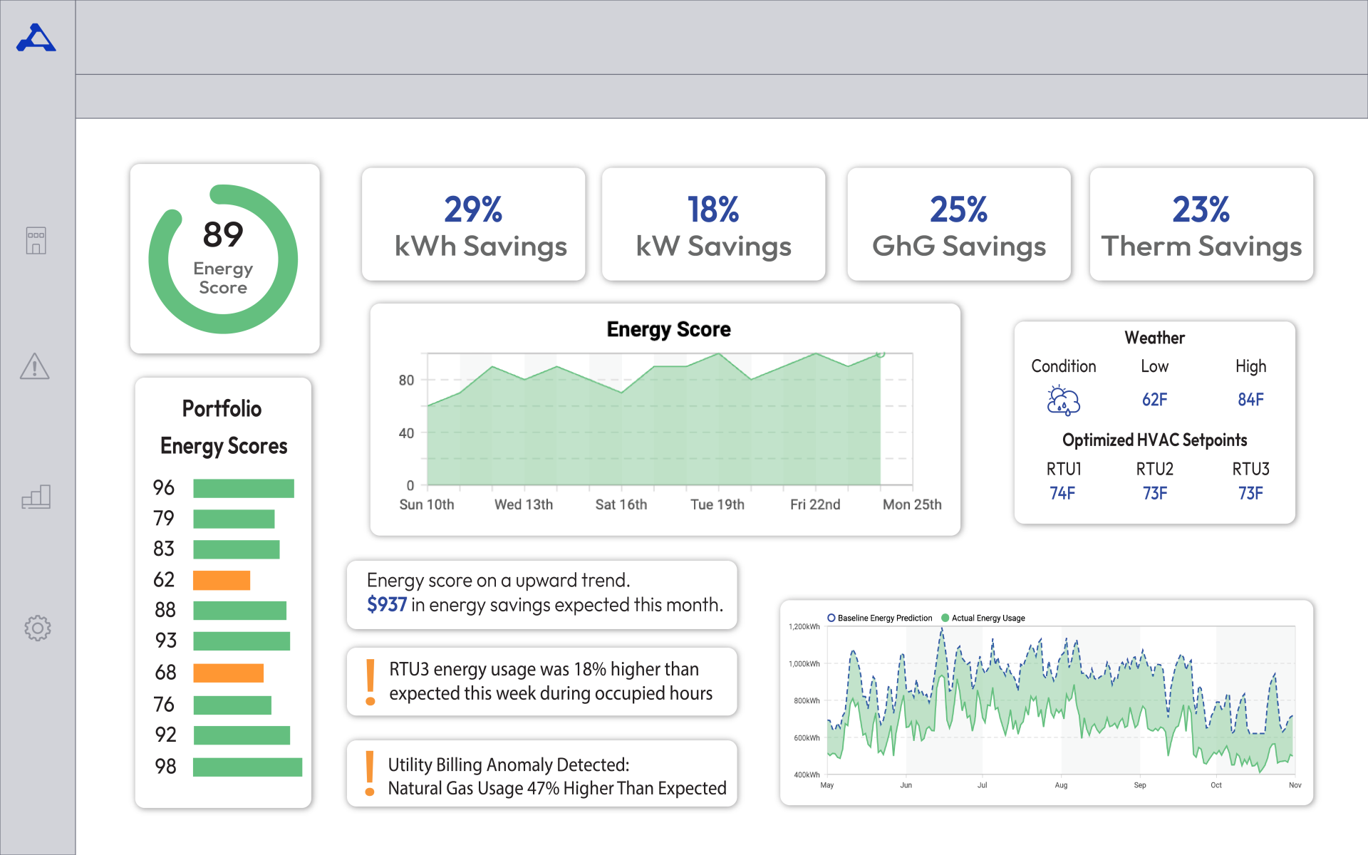Image resolution: width=1368 pixels, height=855 pixels.
Task: Toggle Actual Energy Usage legend item
Action: click(983, 618)
